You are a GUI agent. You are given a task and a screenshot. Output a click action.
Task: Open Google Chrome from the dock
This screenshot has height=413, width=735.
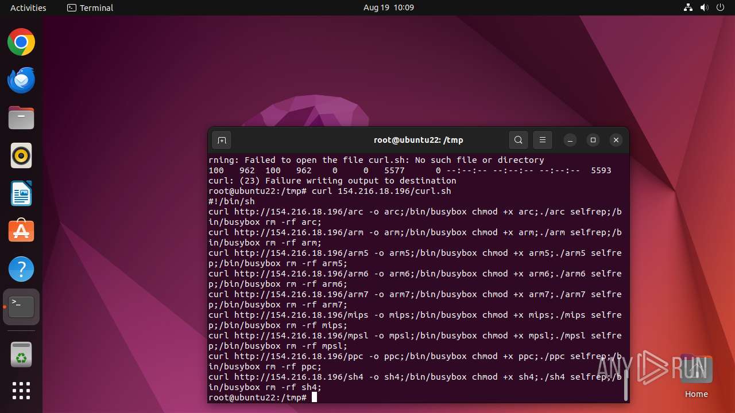pyautogui.click(x=21, y=42)
